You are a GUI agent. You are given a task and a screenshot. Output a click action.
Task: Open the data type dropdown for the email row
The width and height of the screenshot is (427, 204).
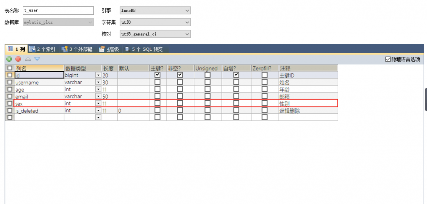coord(98,97)
